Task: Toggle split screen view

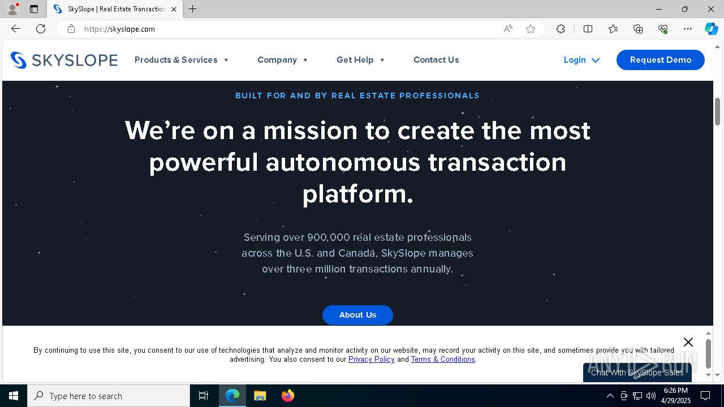Action: pyautogui.click(x=588, y=29)
